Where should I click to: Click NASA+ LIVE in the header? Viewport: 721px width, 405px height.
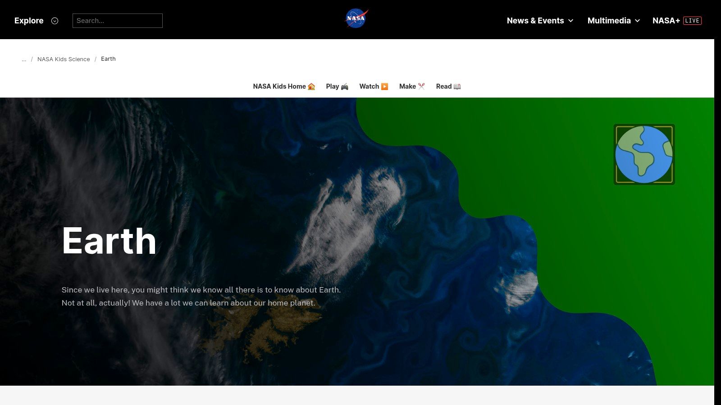click(677, 21)
